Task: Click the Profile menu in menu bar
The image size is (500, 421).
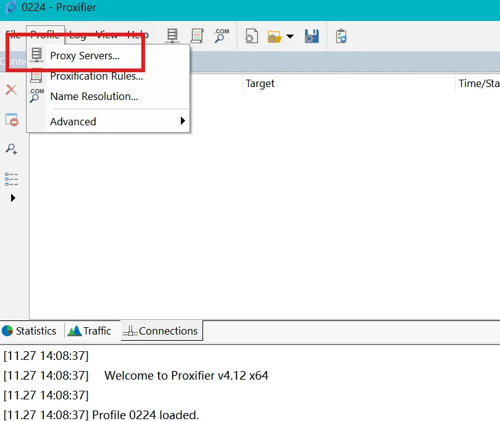Action: pos(45,35)
